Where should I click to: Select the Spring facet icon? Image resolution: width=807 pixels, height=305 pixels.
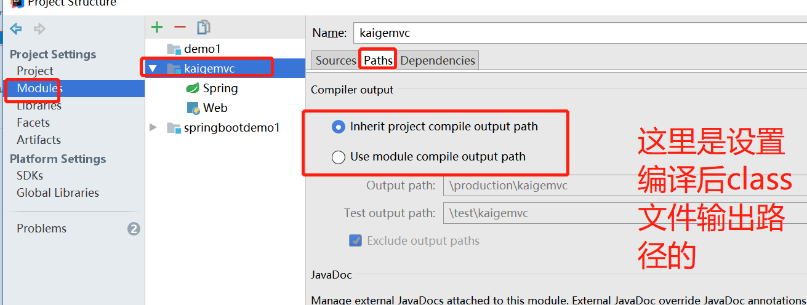pyautogui.click(x=193, y=89)
